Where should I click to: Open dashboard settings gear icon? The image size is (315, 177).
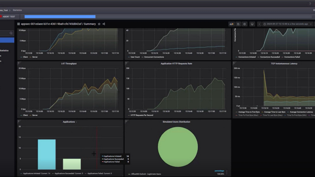[245, 24]
